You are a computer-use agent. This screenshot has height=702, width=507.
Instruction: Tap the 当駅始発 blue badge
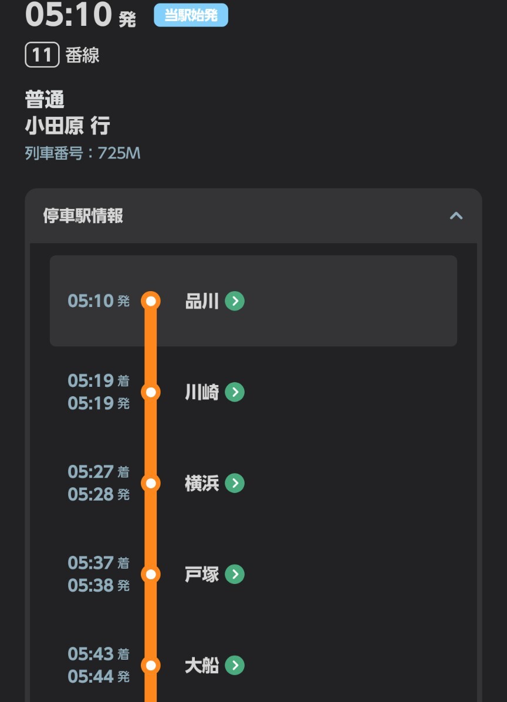pyautogui.click(x=191, y=15)
